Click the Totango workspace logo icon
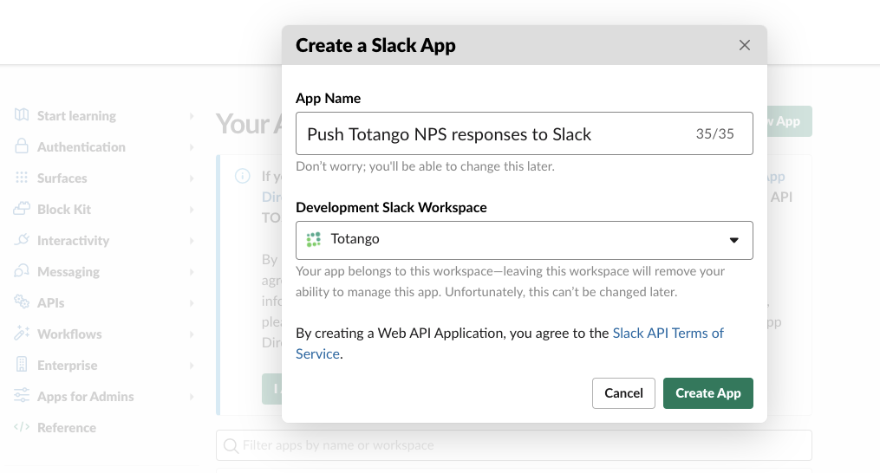This screenshot has width=880, height=473. (314, 240)
